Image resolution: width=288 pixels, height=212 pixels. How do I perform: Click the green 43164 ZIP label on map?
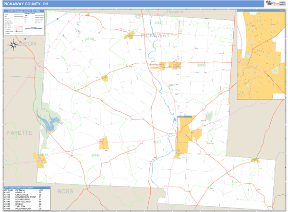[x=96, y=155]
